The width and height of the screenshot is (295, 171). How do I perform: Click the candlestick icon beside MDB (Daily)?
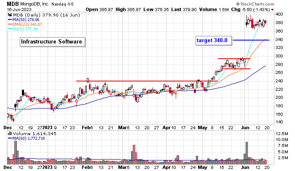point(10,15)
